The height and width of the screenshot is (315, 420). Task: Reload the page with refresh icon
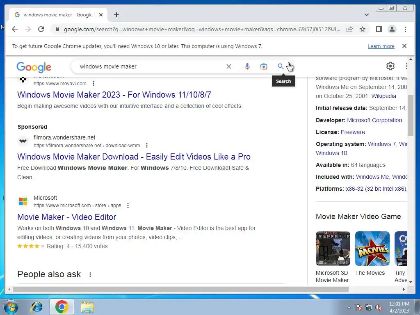pos(41,29)
